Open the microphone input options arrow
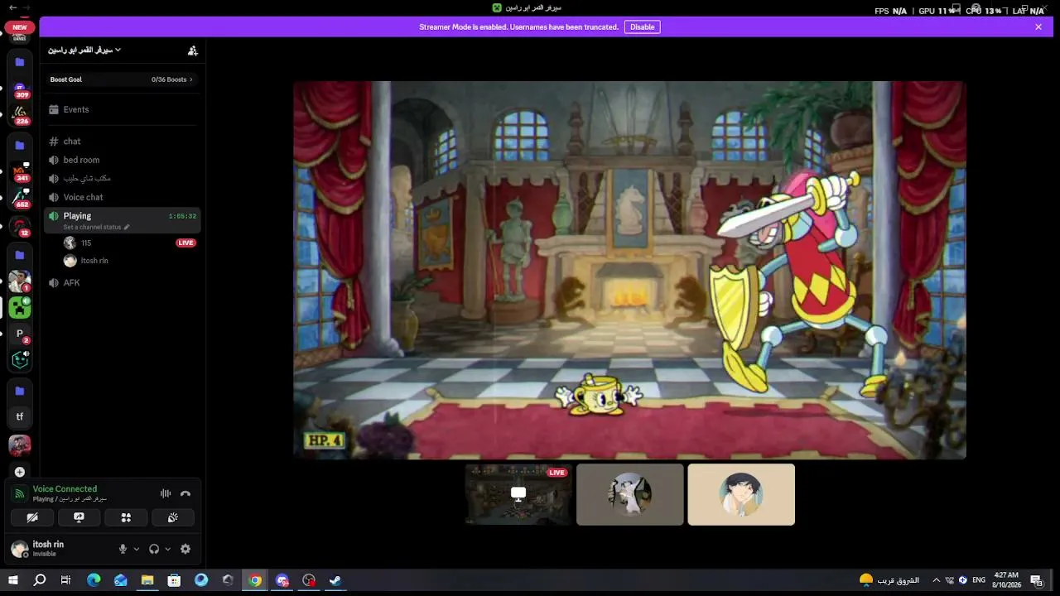Image resolution: width=1060 pixels, height=596 pixels. click(x=137, y=549)
